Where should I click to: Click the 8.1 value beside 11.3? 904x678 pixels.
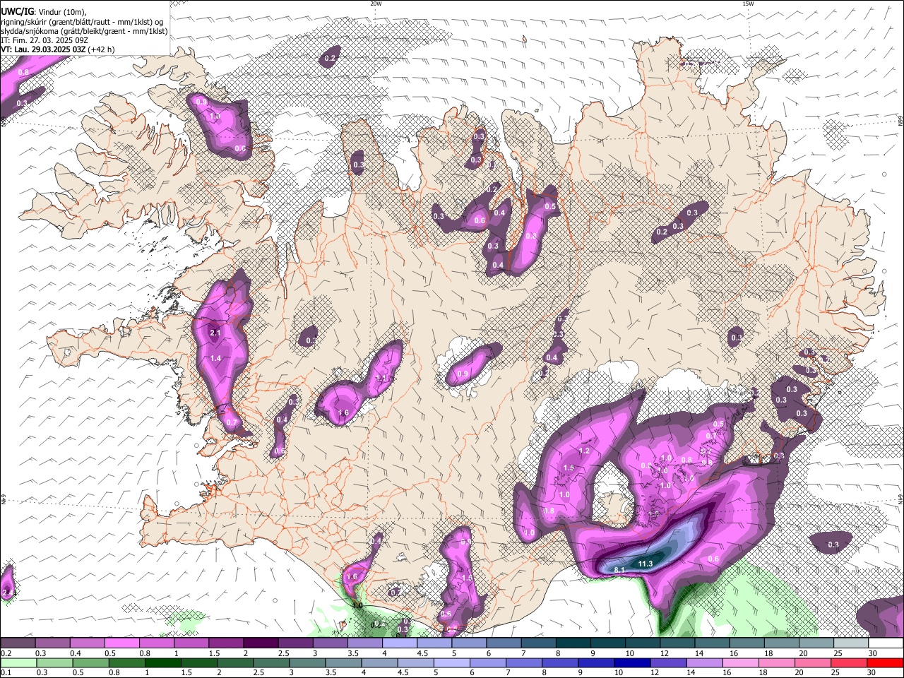(619, 570)
